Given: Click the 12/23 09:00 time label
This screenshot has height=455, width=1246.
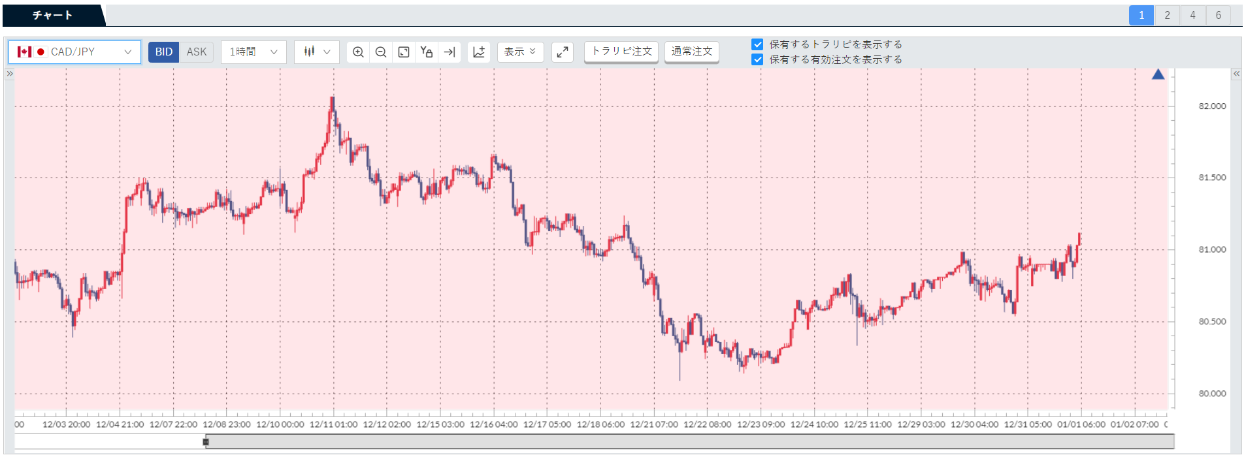Looking at the screenshot, I should click(761, 424).
